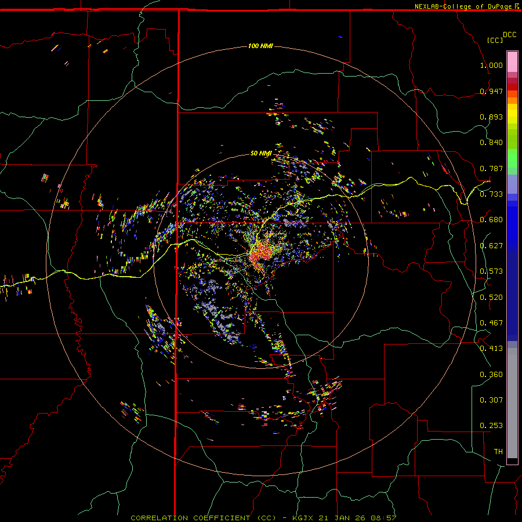Click the dense radar echo cluster at center
Viewport: 522px width, 522px height.
coord(263,252)
